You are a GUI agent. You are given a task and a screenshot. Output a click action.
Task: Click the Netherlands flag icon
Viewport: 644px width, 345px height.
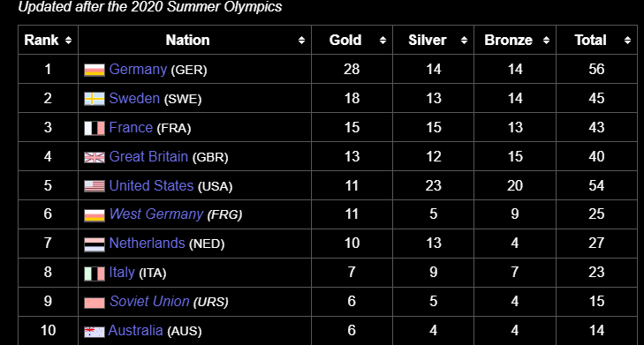95,244
